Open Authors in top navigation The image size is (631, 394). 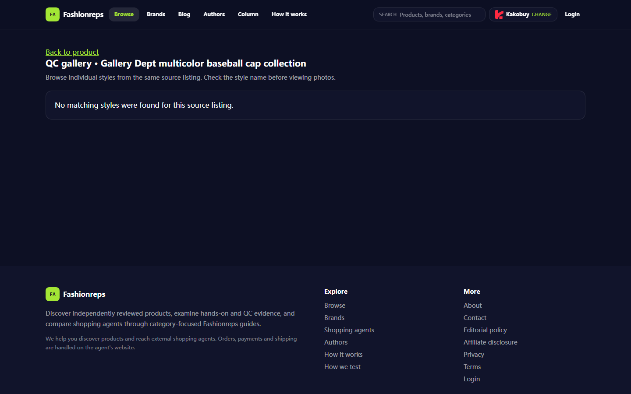(214, 14)
